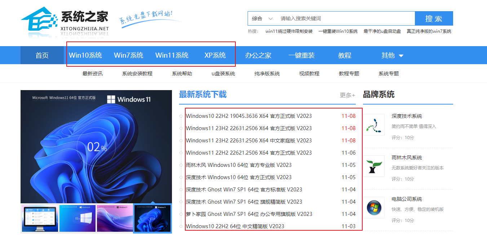Click the 搜索 button
The image size is (487, 235).
[x=434, y=18]
